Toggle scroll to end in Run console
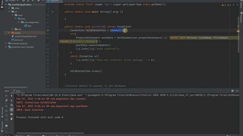Viewport: 243px width, 136px height. [x=11, y=110]
